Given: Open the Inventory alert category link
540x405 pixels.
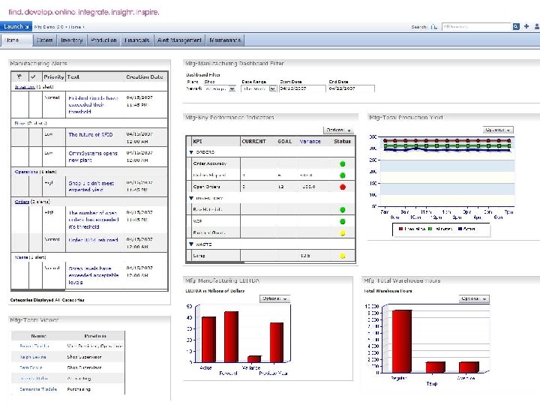Looking at the screenshot, I should (25, 87).
